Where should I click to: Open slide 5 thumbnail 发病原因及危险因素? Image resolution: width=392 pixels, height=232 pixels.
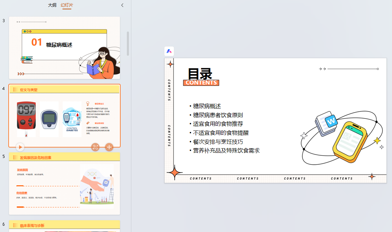(x=64, y=184)
